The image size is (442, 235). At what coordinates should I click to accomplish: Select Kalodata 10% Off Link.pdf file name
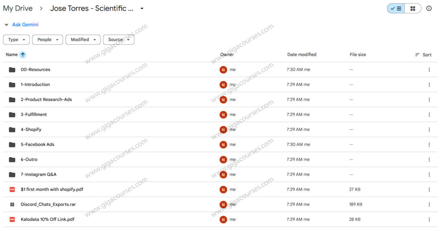[x=47, y=219]
